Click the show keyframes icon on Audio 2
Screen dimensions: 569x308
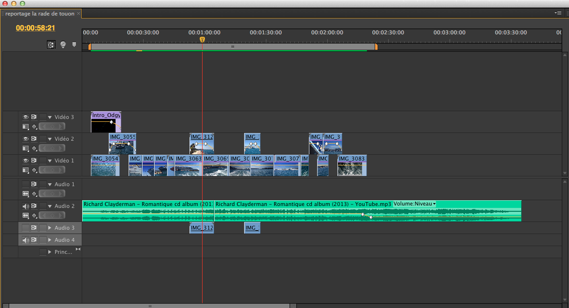click(x=34, y=215)
